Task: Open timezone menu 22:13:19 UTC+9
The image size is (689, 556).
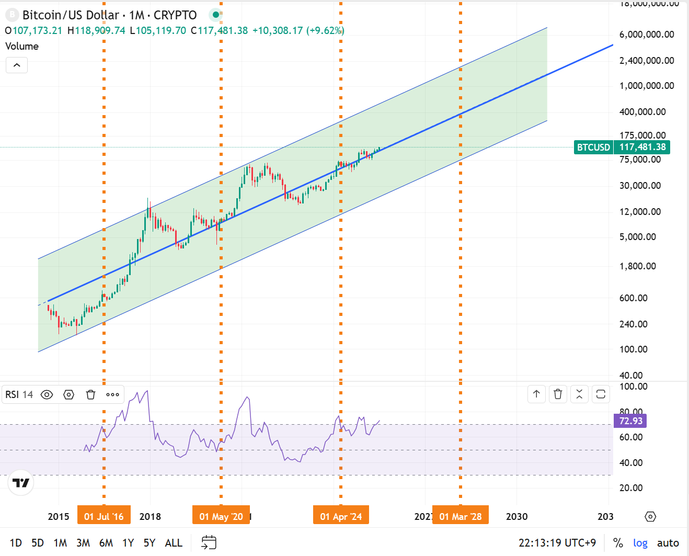Action: tap(557, 543)
